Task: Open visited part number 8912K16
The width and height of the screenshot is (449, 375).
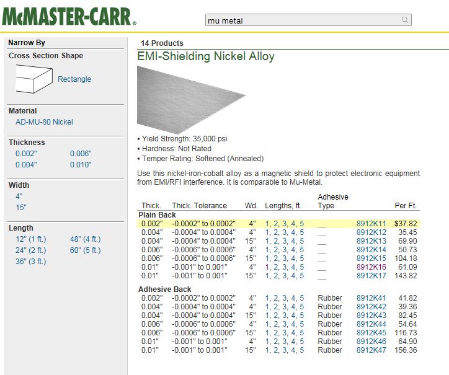Action: click(x=371, y=267)
